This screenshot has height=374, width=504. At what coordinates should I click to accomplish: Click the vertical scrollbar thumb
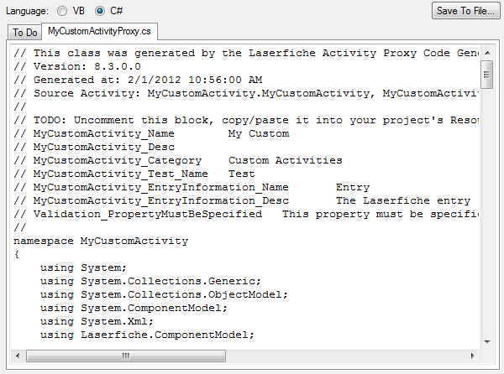[x=486, y=75]
